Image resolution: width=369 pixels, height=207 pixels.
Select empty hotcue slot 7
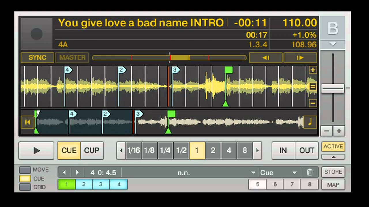(292, 184)
